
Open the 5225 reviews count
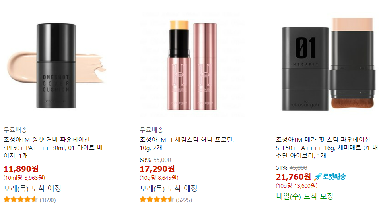[x=184, y=200]
